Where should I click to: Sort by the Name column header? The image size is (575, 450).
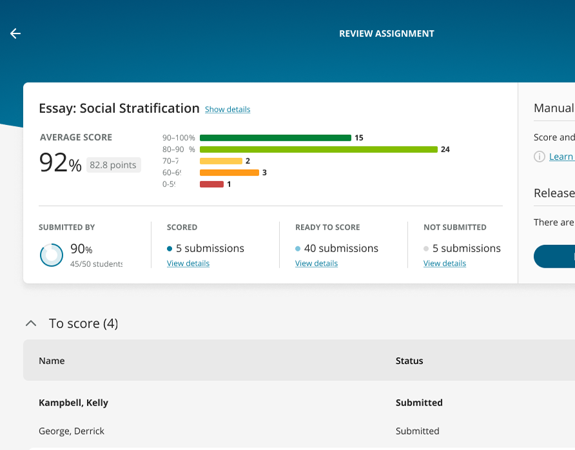point(52,361)
